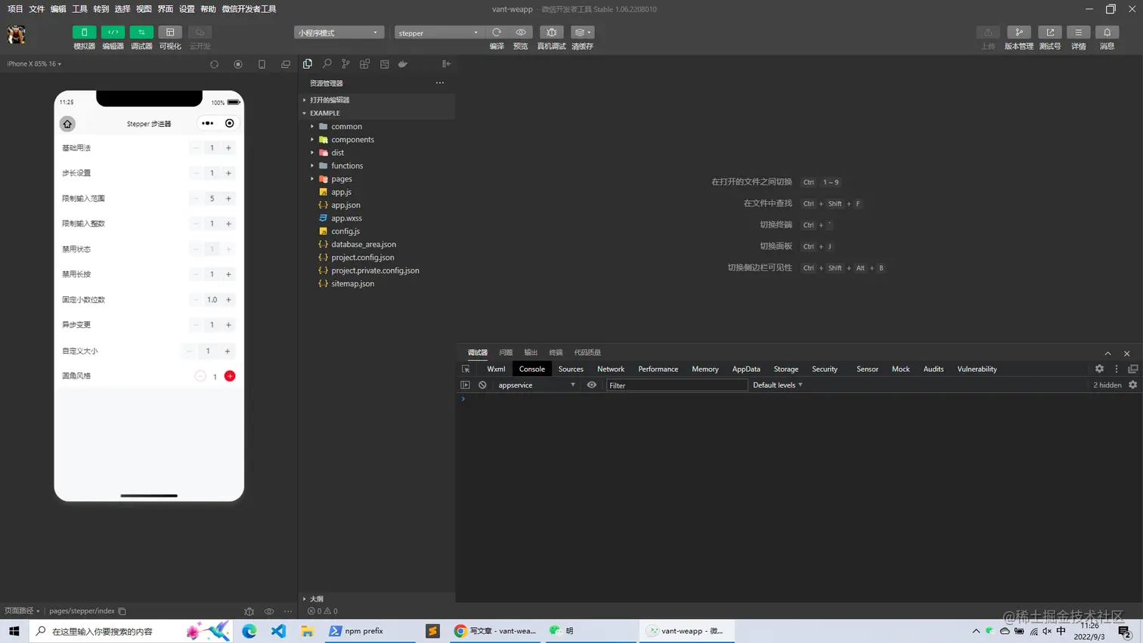Open the 详情 details panel
Viewport: 1143px width, 643px height.
[x=1079, y=32]
